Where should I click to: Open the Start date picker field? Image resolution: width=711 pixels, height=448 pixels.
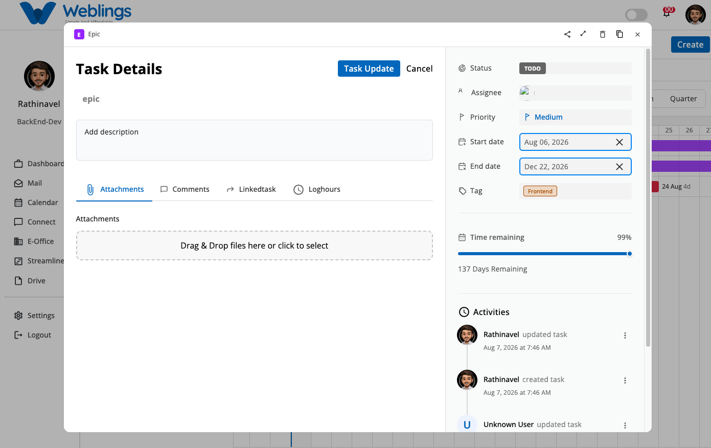[576, 142]
